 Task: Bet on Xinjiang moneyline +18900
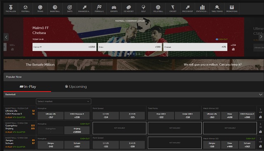(x=77, y=130)
